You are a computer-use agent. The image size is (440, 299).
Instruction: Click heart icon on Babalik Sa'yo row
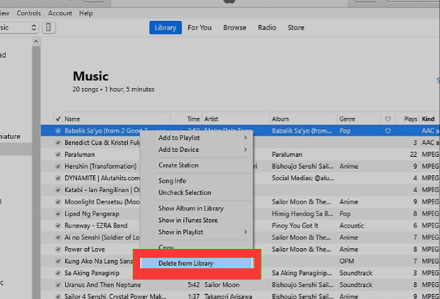tap(387, 131)
